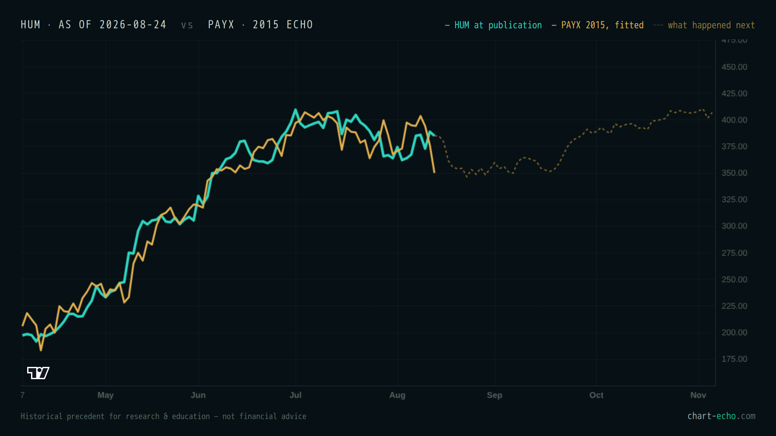This screenshot has width=776, height=436.
Task: Click the 175.00 price axis label
Action: pyautogui.click(x=734, y=359)
